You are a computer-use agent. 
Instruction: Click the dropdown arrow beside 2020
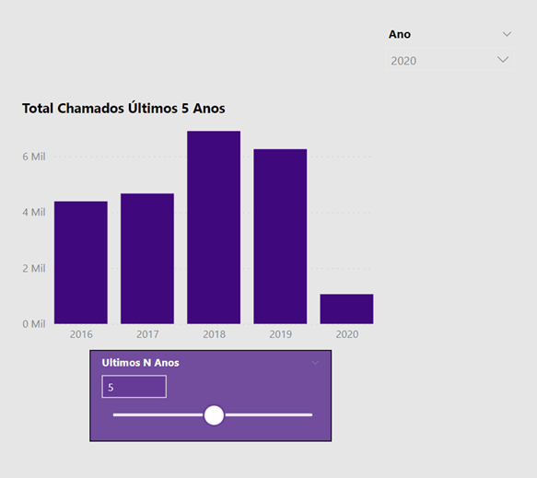click(503, 60)
